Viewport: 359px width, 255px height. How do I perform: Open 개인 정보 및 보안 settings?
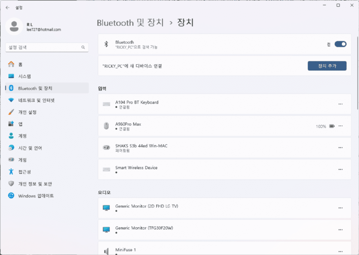point(47,184)
